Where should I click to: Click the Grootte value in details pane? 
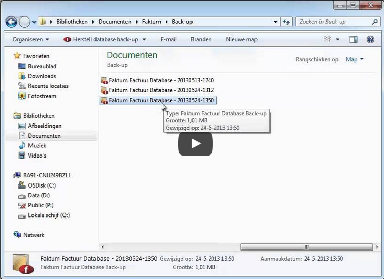[205, 267]
